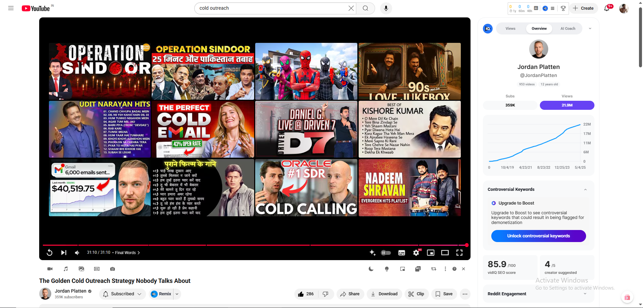Click Unlock controversial keywords button
This screenshot has height=308, width=643.
pos(539,236)
